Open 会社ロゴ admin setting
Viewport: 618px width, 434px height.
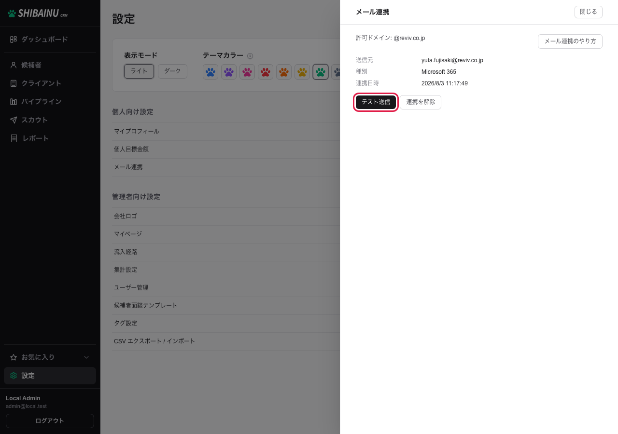pos(226,217)
